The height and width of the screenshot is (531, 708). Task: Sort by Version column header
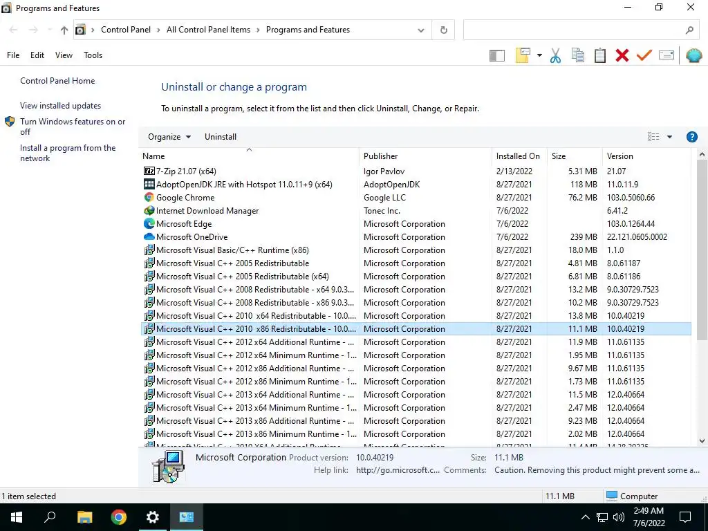(646, 156)
